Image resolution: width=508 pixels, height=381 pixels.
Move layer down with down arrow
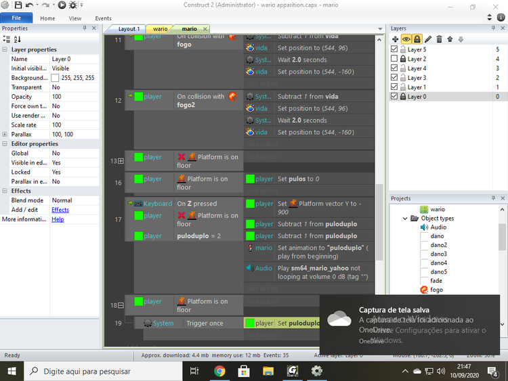461,39
